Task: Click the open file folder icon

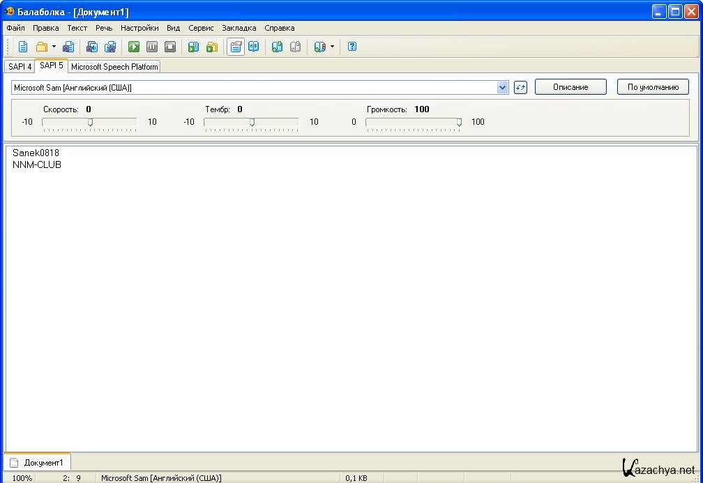Action: coord(42,47)
